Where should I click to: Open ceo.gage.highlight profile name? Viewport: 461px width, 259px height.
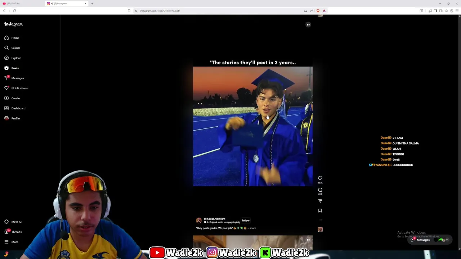[x=214, y=219]
